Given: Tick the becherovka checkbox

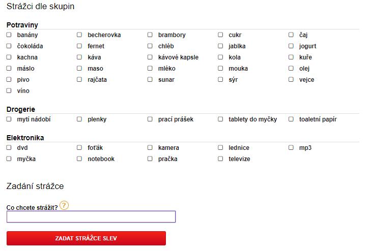Looking at the screenshot, I should click(x=79, y=35).
